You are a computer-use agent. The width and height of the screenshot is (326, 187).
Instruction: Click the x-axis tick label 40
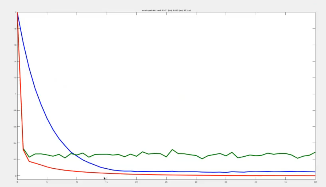click(255, 182)
